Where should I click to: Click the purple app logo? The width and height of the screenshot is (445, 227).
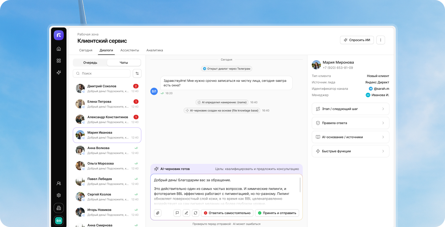[x=59, y=35]
